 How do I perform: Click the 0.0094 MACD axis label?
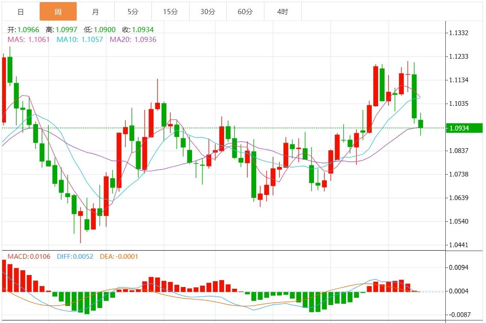pos(459,267)
